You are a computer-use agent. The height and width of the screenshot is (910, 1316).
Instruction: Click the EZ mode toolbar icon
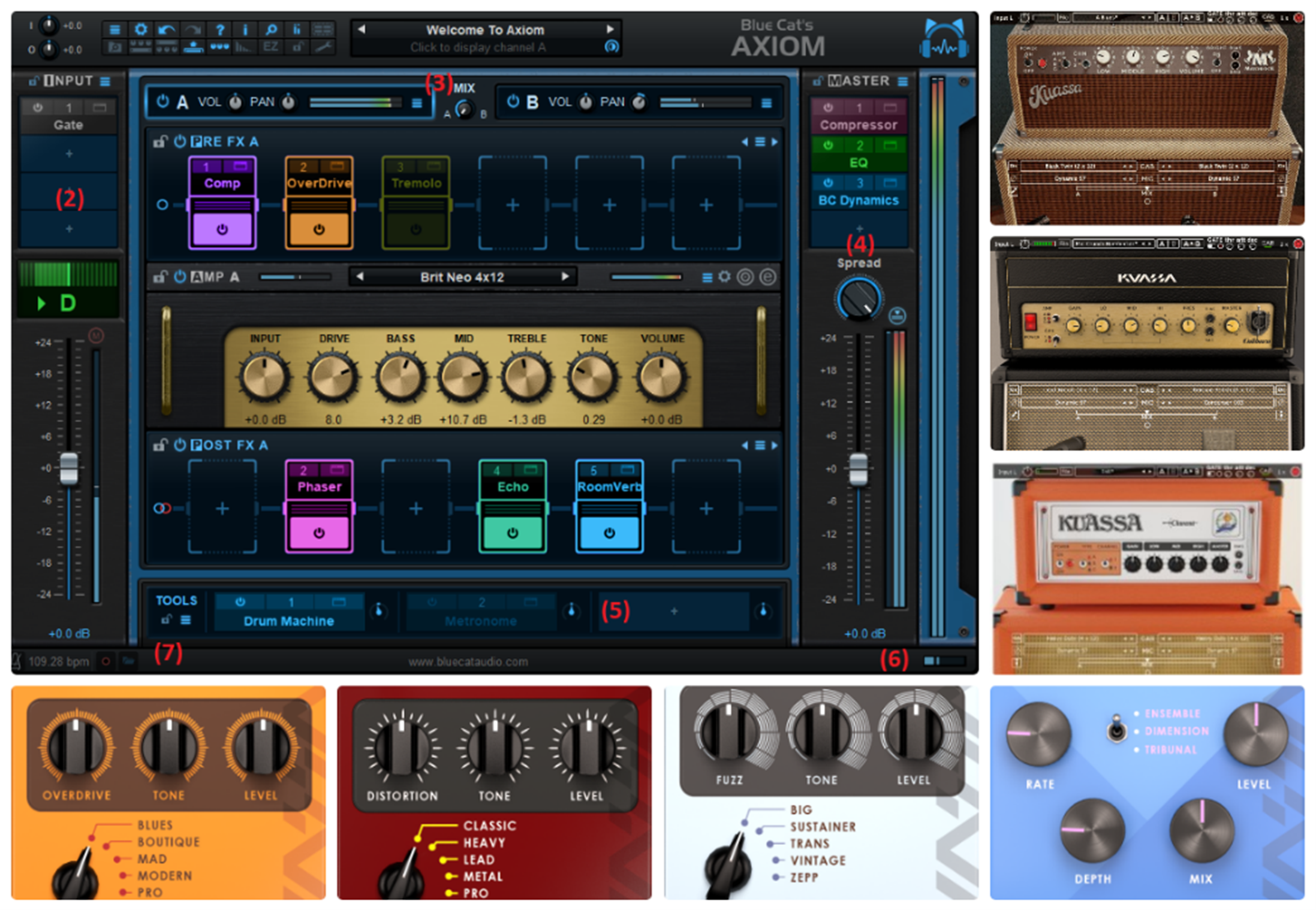(x=271, y=47)
